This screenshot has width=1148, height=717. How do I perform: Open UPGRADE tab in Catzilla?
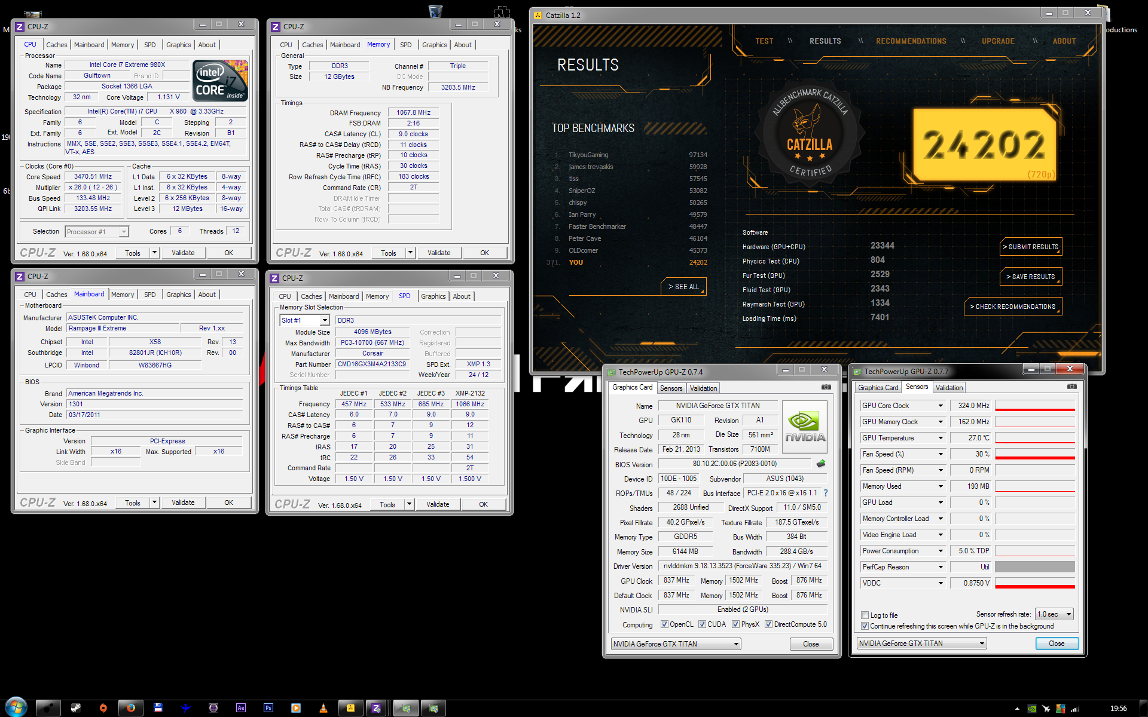tap(998, 41)
